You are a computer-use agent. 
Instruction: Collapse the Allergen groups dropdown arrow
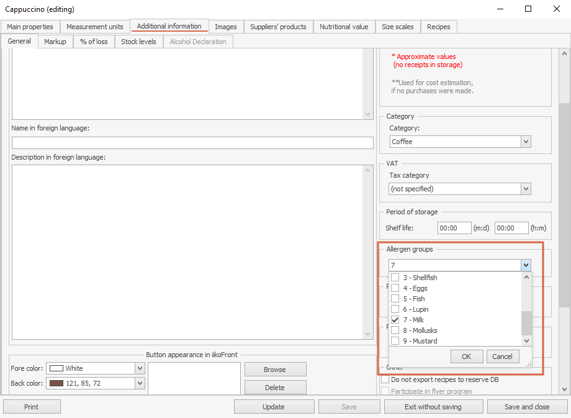tap(526, 265)
